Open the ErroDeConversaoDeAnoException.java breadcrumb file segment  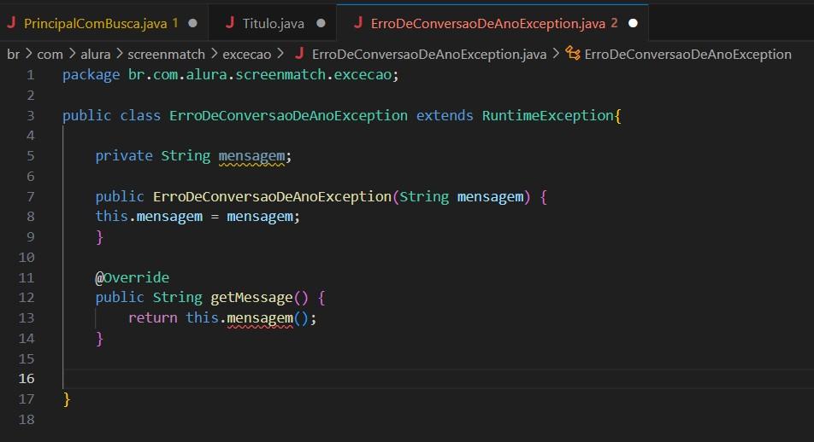tap(429, 55)
